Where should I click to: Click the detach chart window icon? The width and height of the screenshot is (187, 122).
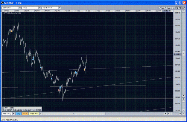point(183,8)
